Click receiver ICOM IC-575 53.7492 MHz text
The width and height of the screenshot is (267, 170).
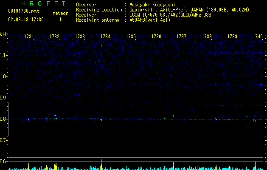(170, 15)
